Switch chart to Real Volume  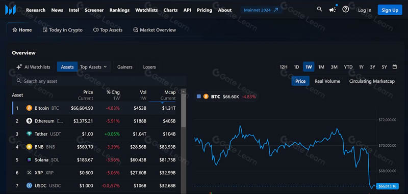click(327, 81)
